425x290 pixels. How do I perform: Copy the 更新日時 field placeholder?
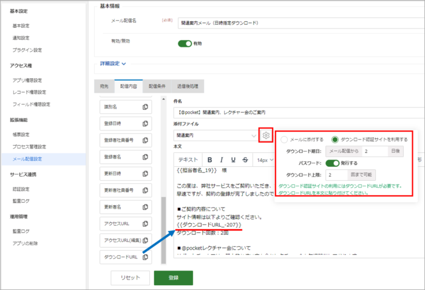click(145, 174)
